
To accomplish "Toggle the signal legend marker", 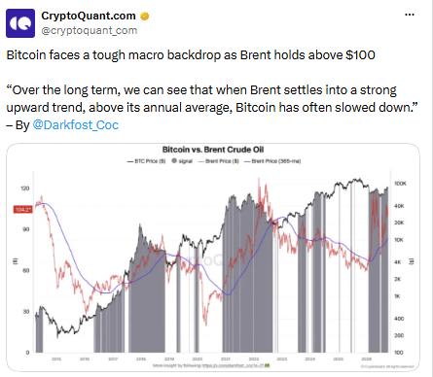I will click(x=182, y=161).
